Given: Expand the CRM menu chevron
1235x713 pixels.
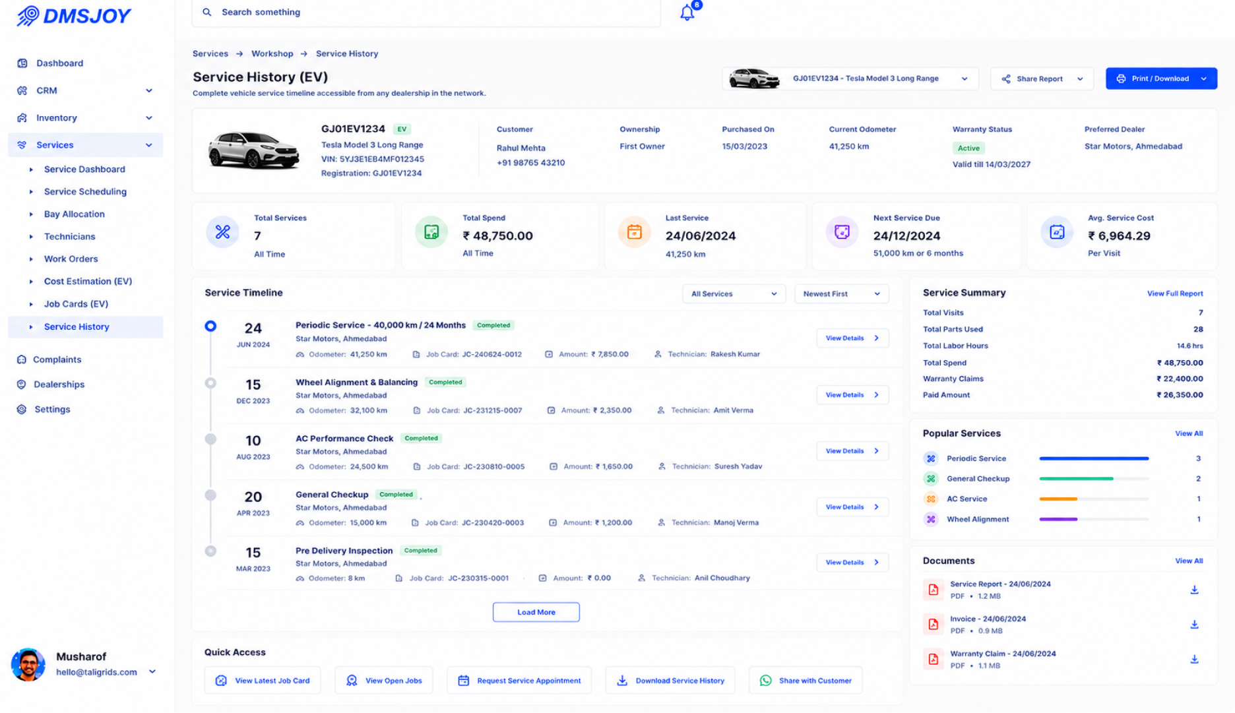Looking at the screenshot, I should click(149, 90).
